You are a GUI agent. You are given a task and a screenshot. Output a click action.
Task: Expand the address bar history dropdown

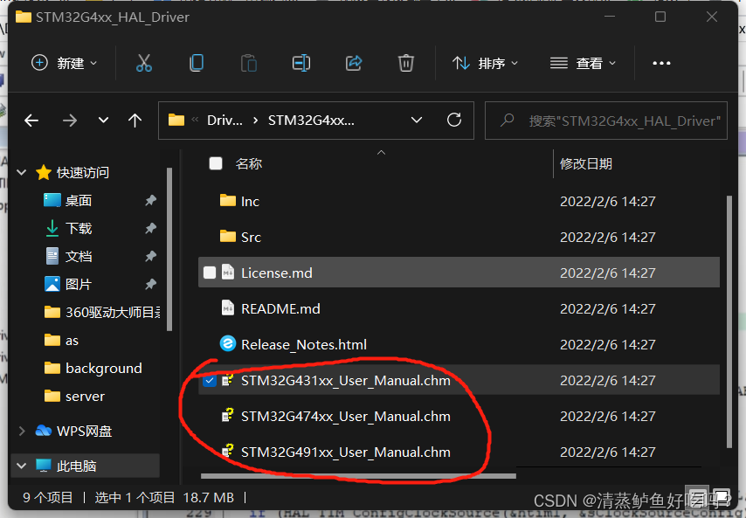pyautogui.click(x=417, y=120)
